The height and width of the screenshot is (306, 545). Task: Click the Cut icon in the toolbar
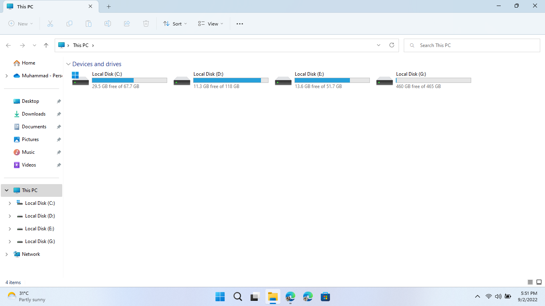[50, 24]
